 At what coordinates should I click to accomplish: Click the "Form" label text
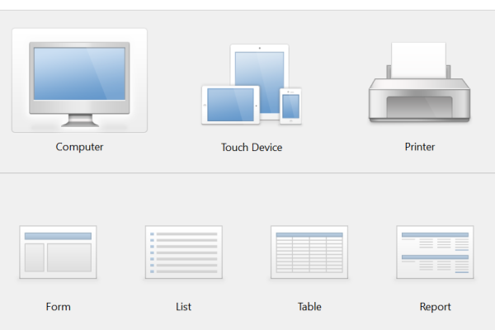click(58, 307)
